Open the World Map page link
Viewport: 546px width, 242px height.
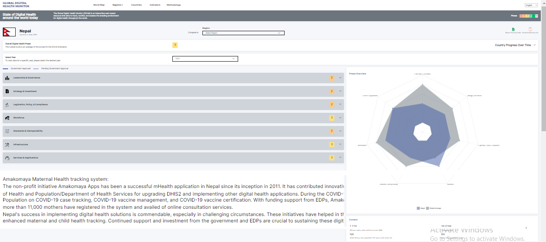(99, 5)
